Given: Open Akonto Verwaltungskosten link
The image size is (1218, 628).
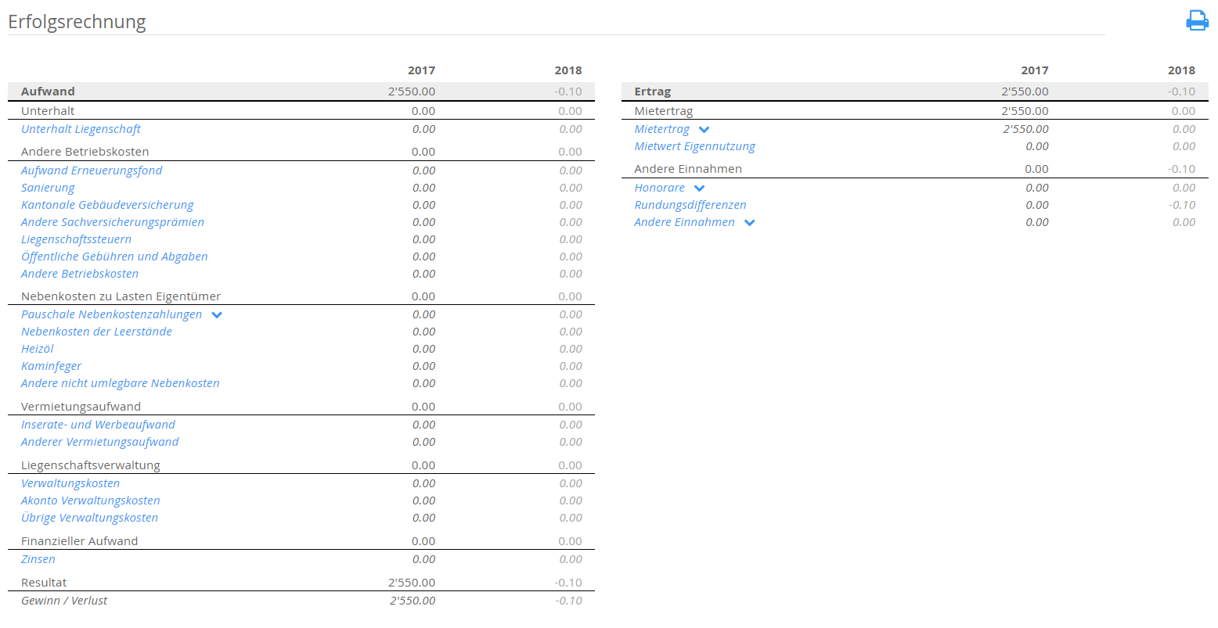Looking at the screenshot, I should click(x=91, y=501).
